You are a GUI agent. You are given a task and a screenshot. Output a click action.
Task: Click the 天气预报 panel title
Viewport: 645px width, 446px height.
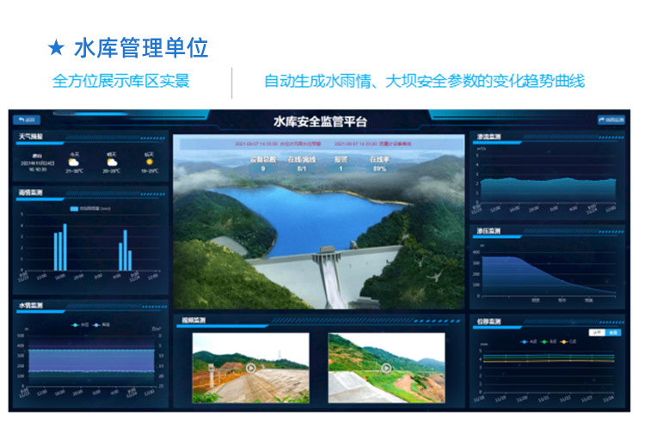point(30,136)
